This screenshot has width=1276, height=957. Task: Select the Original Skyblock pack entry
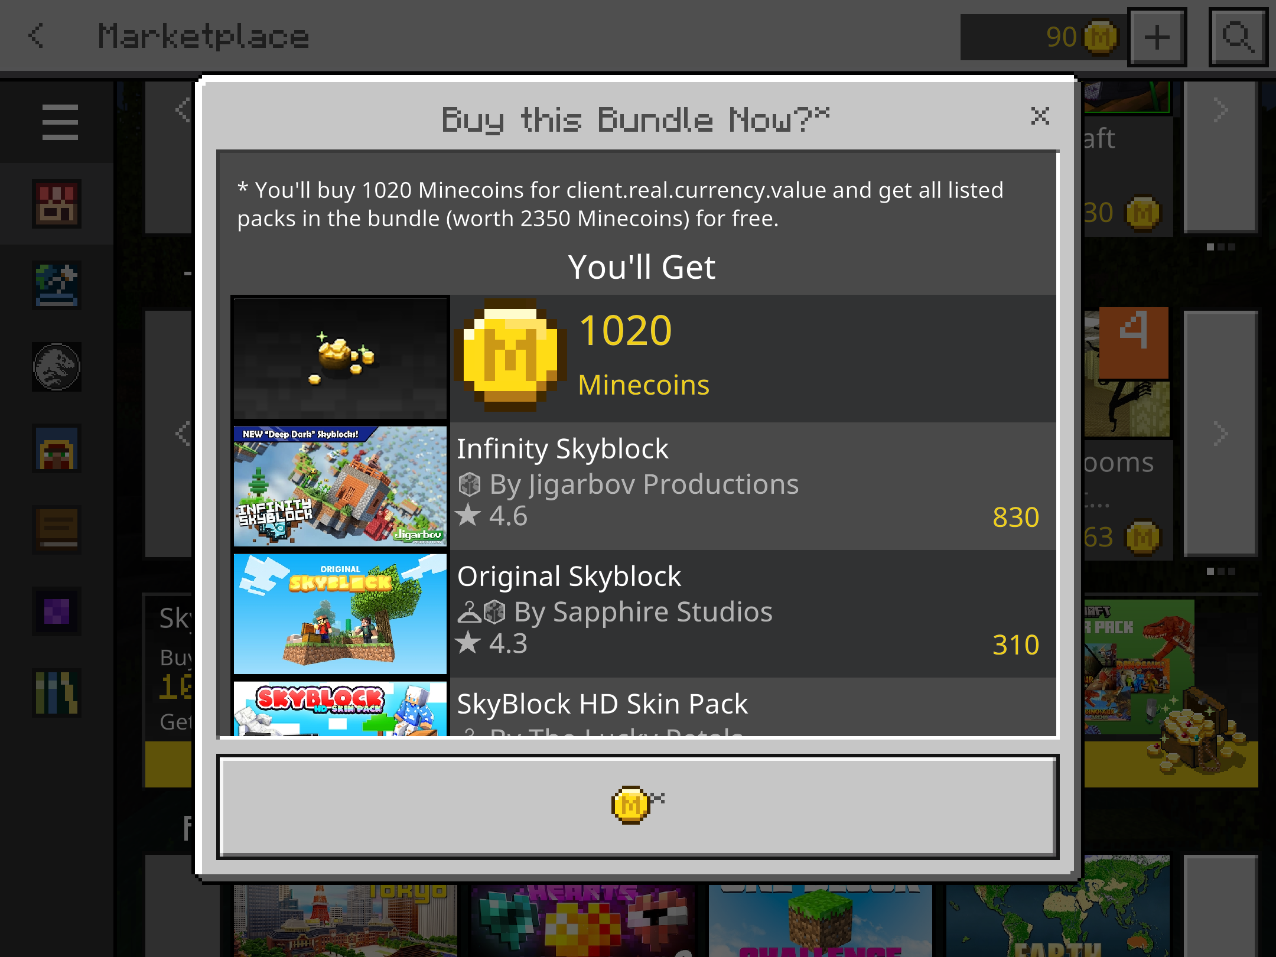(643, 614)
